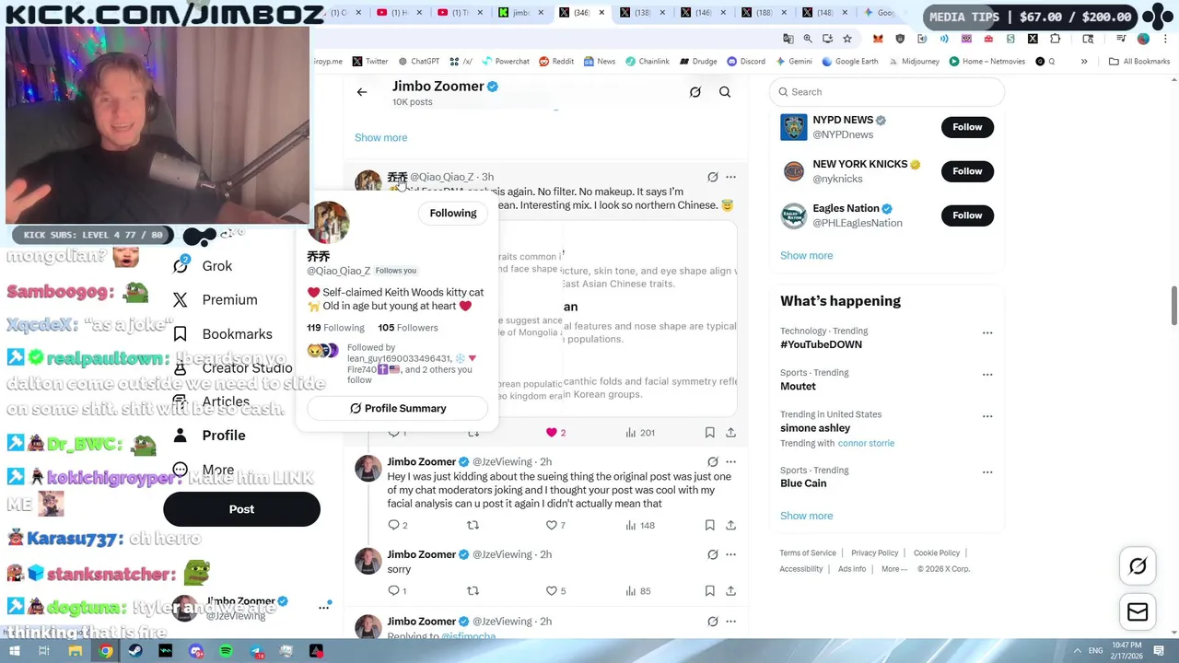Image resolution: width=1179 pixels, height=663 pixels.
Task: Click Profile Summary button
Action: (x=397, y=408)
